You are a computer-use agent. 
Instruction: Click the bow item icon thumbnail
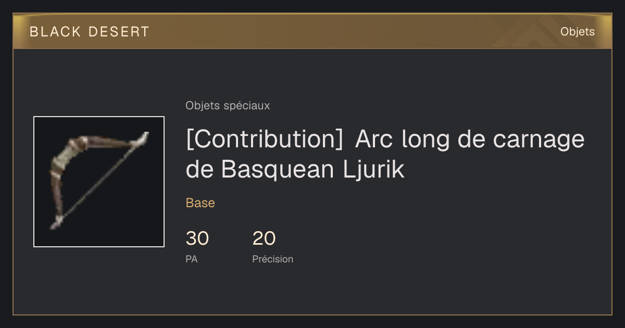(99, 182)
